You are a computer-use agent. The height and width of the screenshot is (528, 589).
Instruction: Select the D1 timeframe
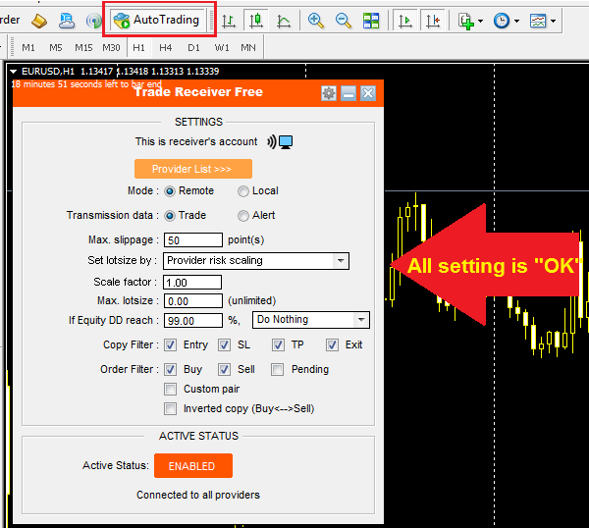point(193,48)
